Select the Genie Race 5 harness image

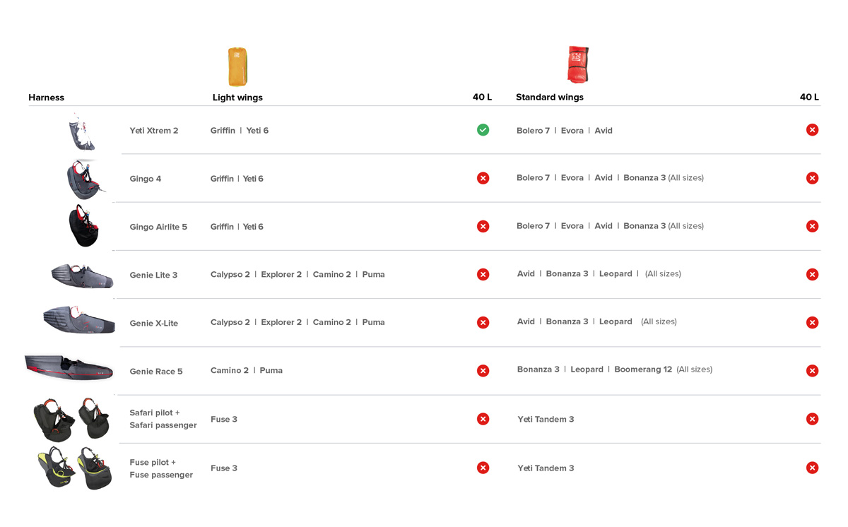click(69, 367)
